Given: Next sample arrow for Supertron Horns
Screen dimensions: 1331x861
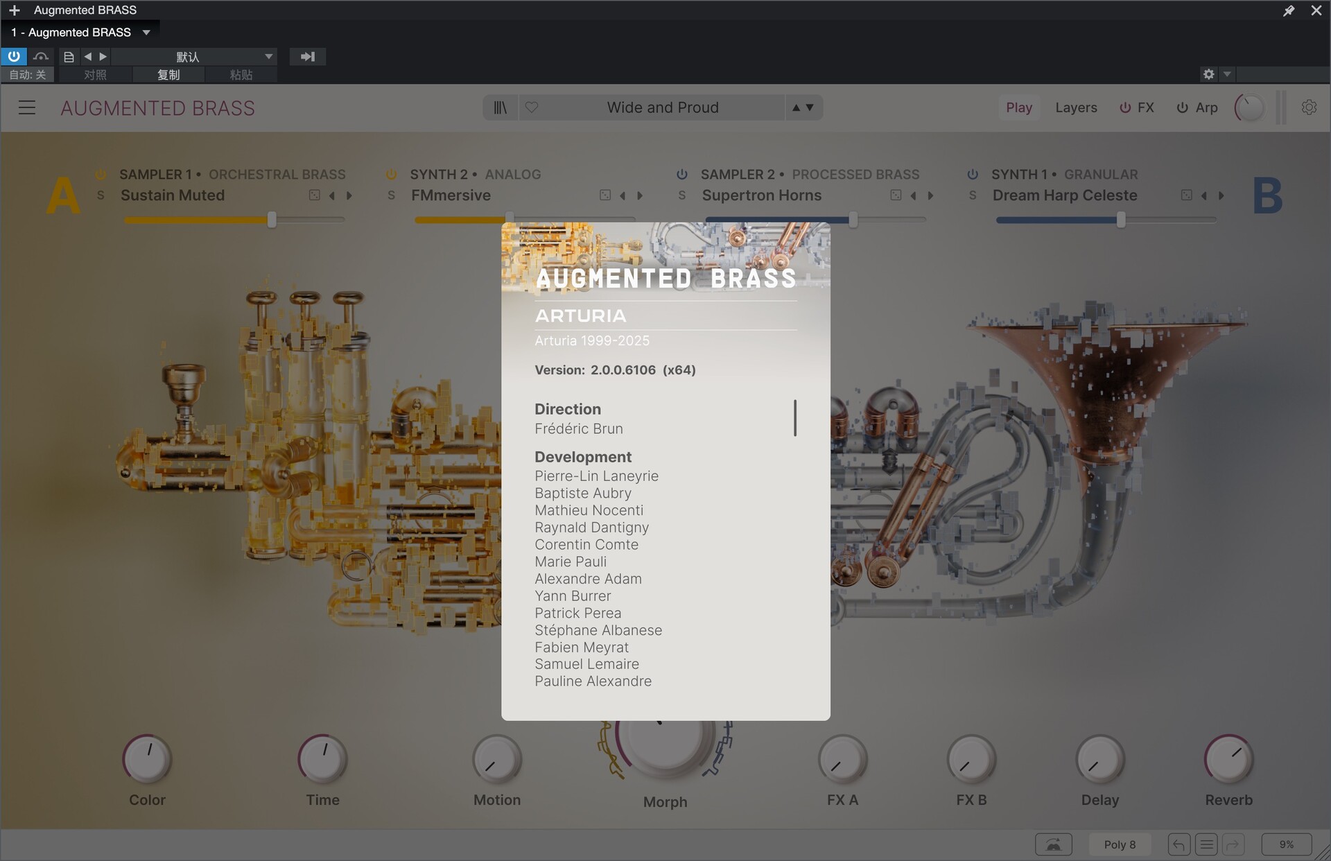Looking at the screenshot, I should coord(930,195).
